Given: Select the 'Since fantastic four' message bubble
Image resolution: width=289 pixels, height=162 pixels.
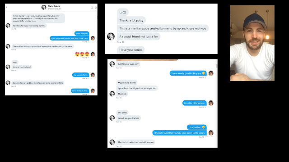Looking at the screenshot, I should [x=80, y=91].
